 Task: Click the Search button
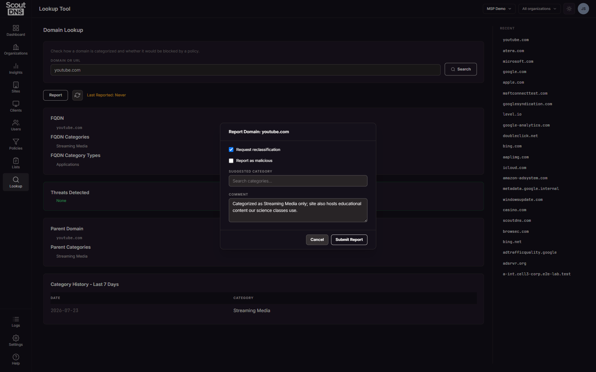coord(460,69)
